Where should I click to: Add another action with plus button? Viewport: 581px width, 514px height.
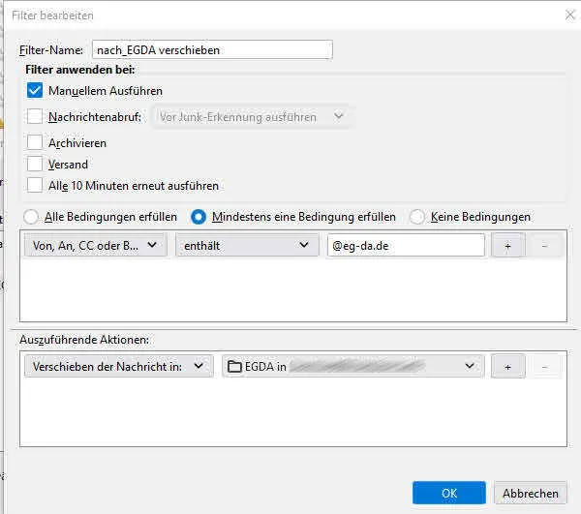[508, 367]
